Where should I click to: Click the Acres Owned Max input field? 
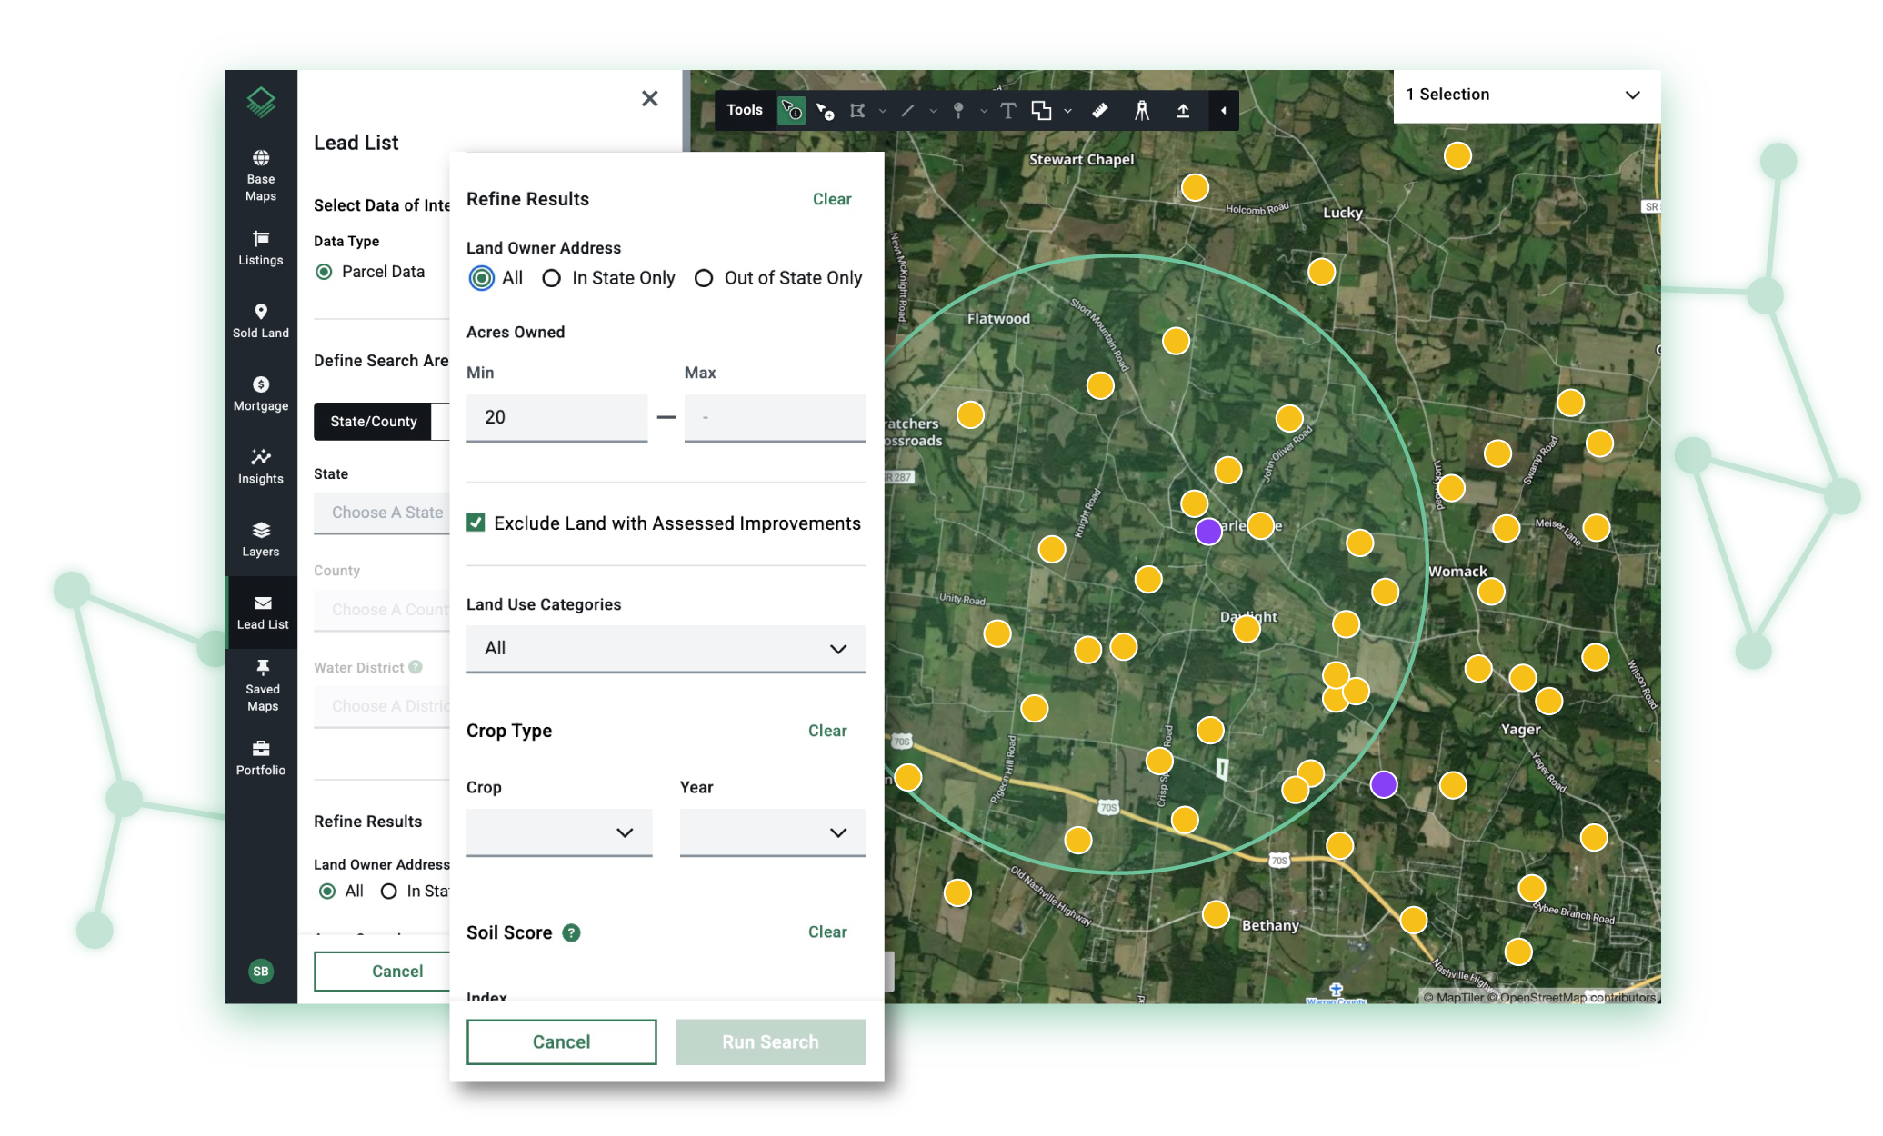pyautogui.click(x=775, y=417)
